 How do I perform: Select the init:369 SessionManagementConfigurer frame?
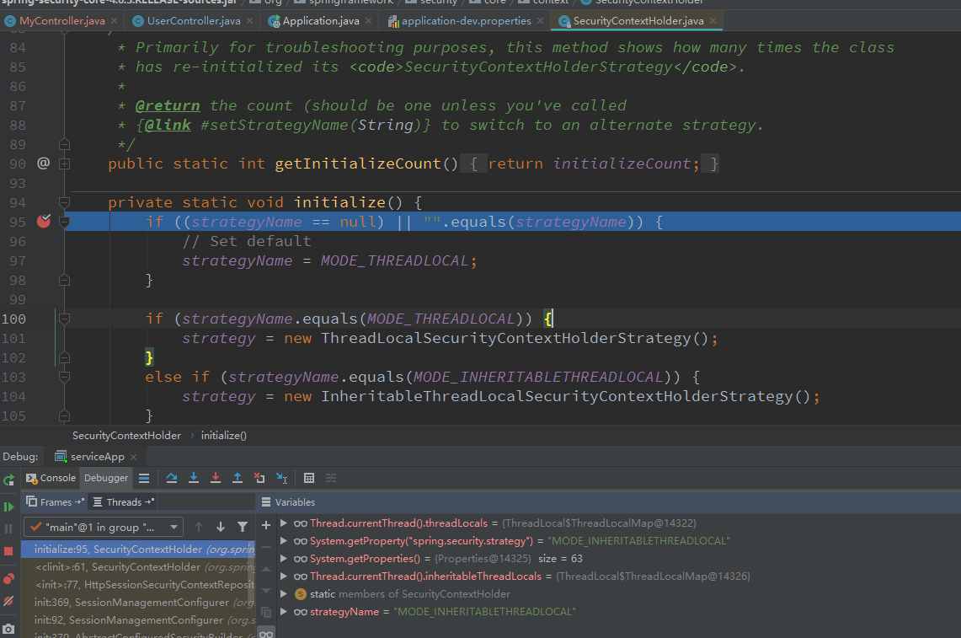tap(138, 603)
